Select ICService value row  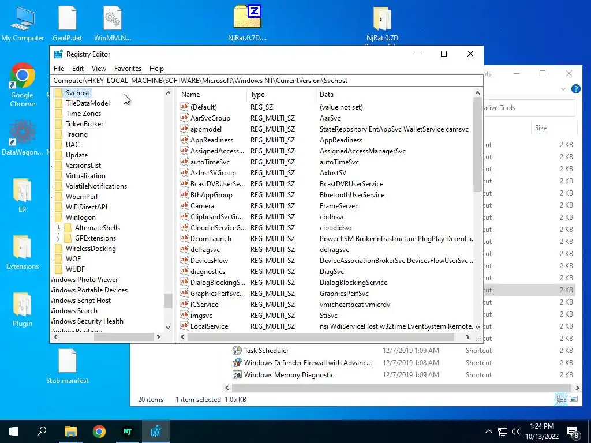pyautogui.click(x=326, y=305)
